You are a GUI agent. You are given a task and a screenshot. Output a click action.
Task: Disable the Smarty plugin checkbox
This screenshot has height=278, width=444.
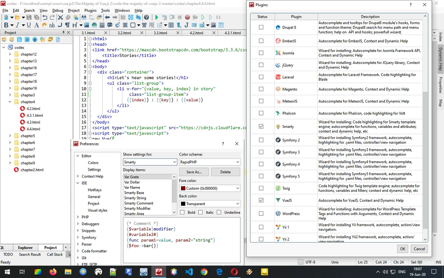tap(261, 126)
